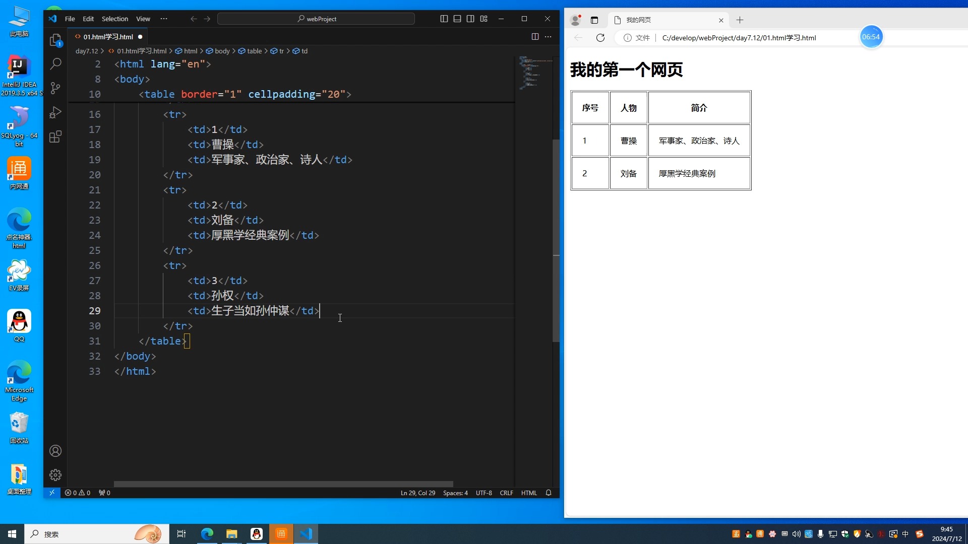Open EV录屏 desktop shortcut
Image resolution: width=968 pixels, height=544 pixels.
19,276
